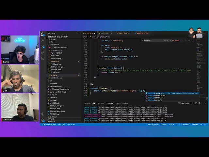
Task: Open the Run and Debug view
Action: pos(43,52)
